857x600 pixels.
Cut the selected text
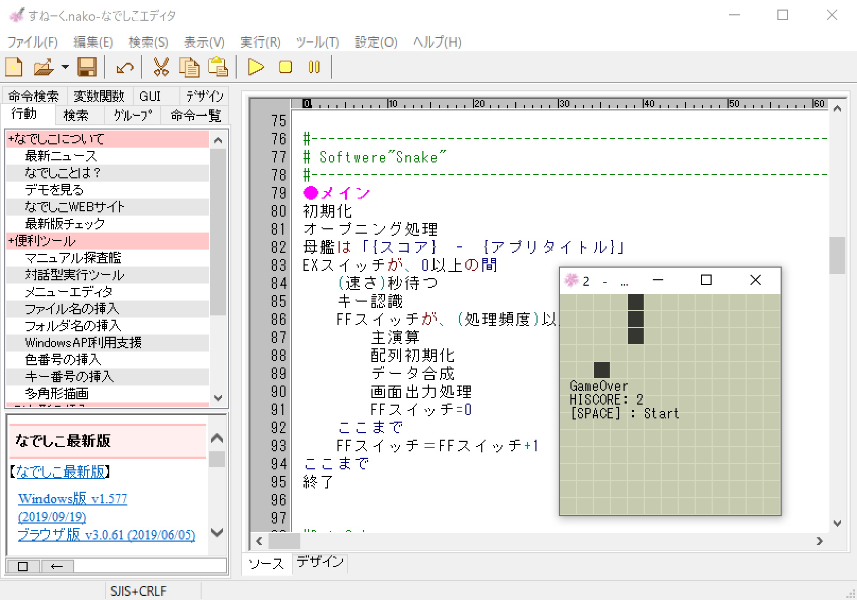coord(161,67)
